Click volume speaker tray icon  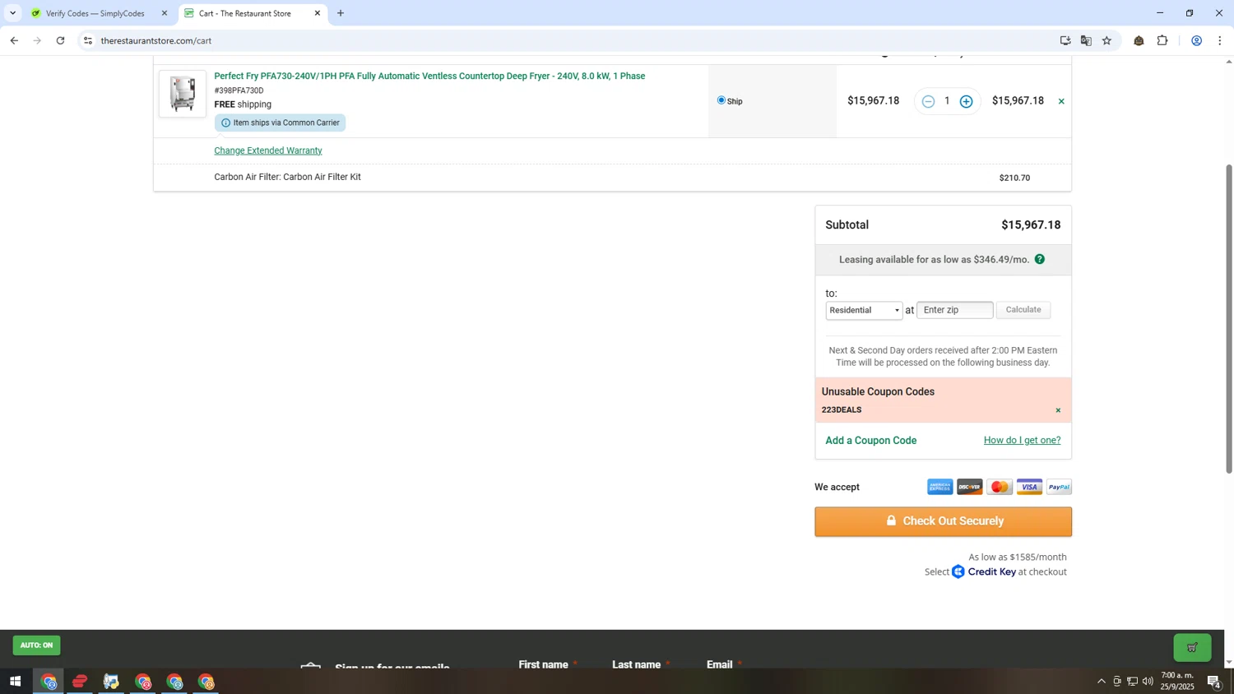coord(1148,681)
